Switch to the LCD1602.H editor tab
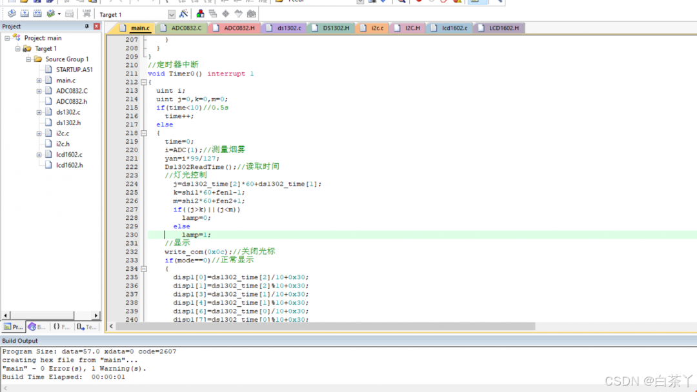The height and width of the screenshot is (392, 697). (503, 28)
